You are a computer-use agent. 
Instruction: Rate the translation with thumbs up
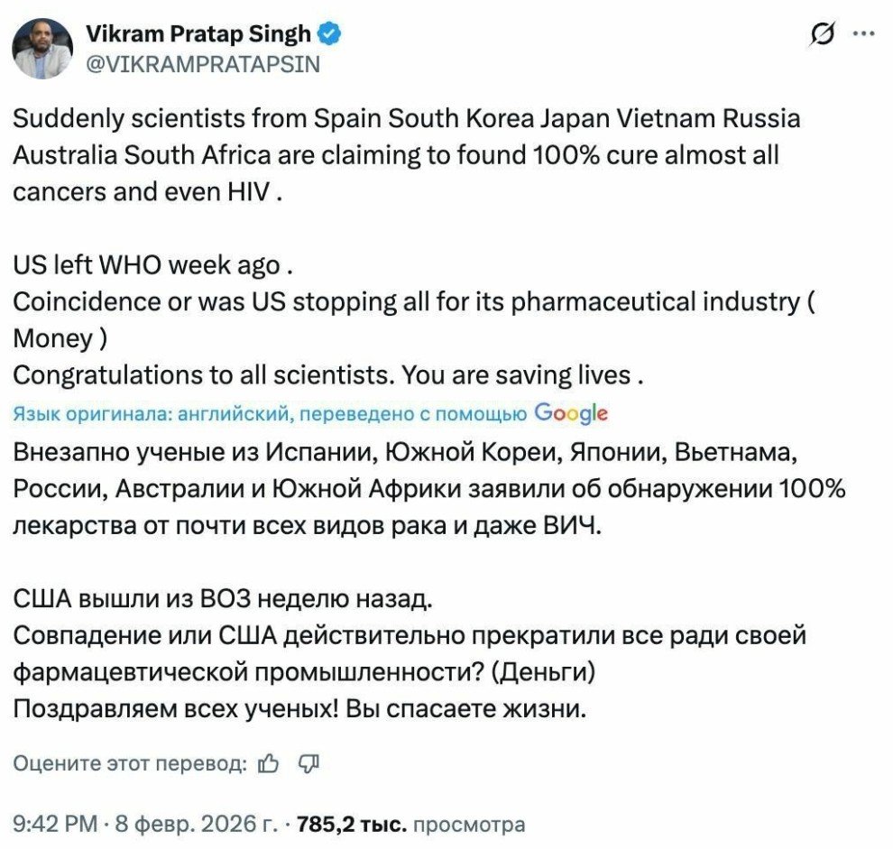(x=268, y=764)
